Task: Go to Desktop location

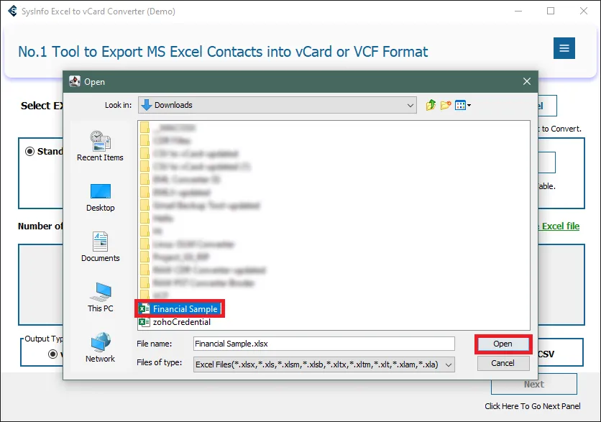Action: click(100, 198)
